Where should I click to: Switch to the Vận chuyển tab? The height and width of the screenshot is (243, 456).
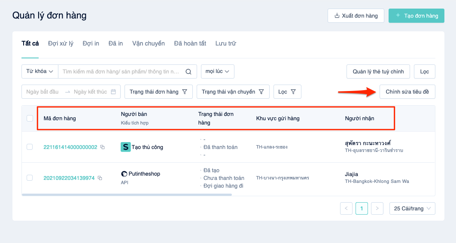click(x=148, y=44)
